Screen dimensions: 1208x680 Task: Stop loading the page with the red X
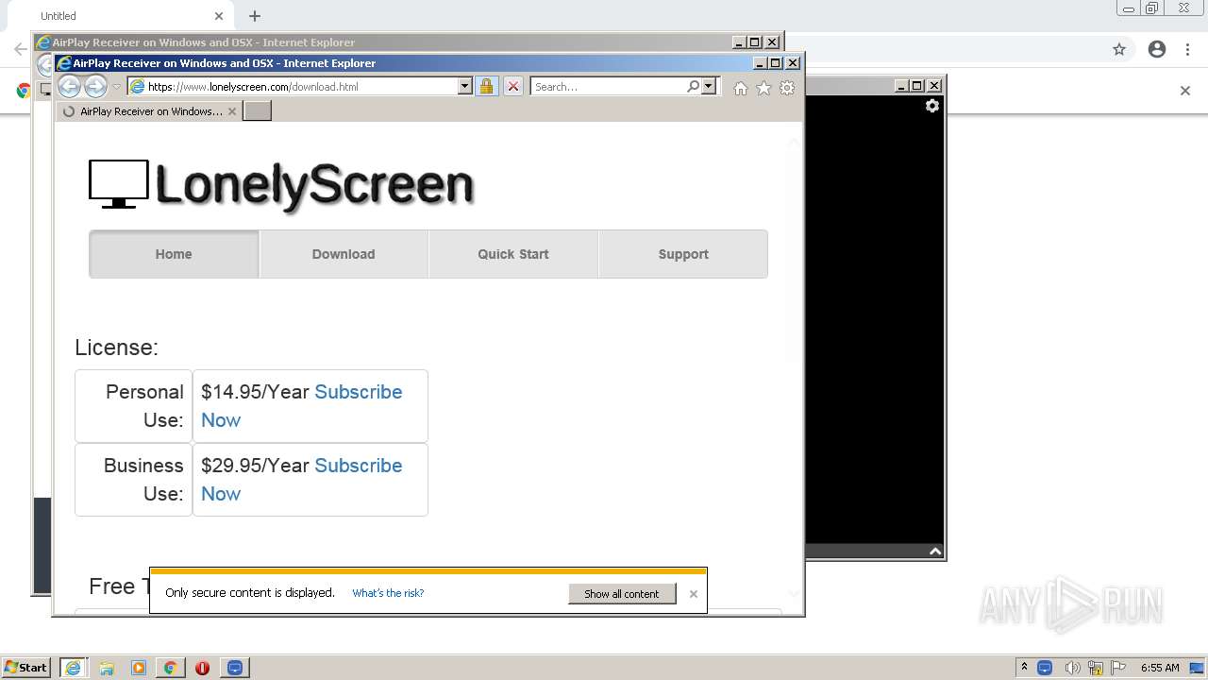(512, 86)
